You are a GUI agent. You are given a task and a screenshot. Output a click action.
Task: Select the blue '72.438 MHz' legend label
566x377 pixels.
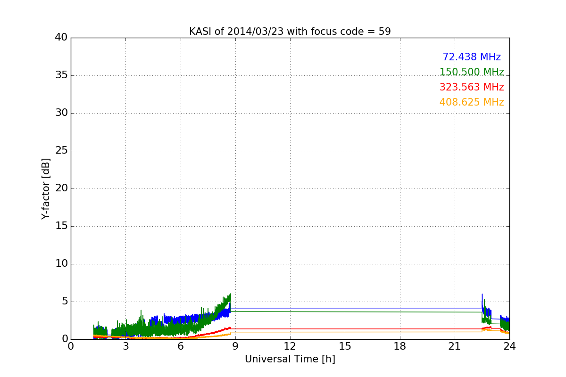point(472,57)
